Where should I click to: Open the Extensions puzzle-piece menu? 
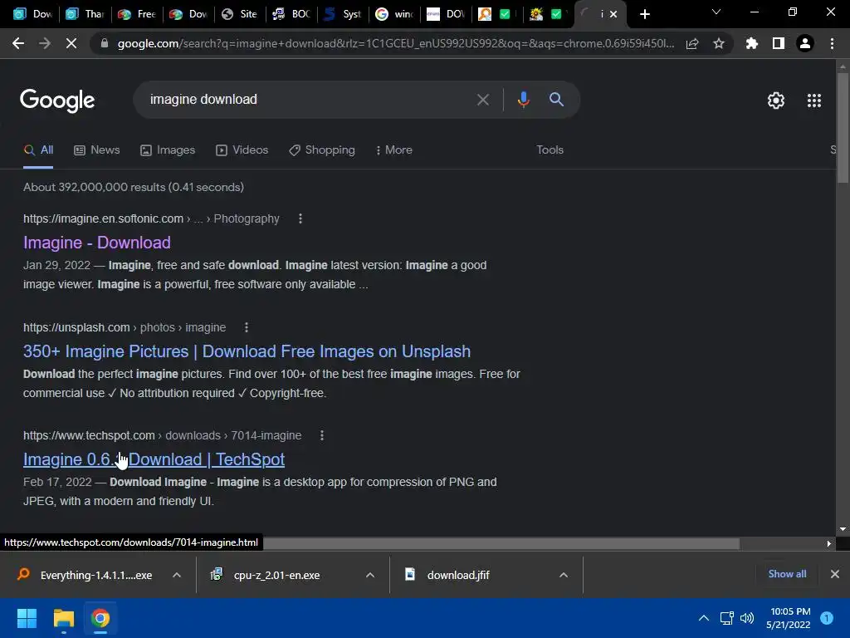point(752,43)
